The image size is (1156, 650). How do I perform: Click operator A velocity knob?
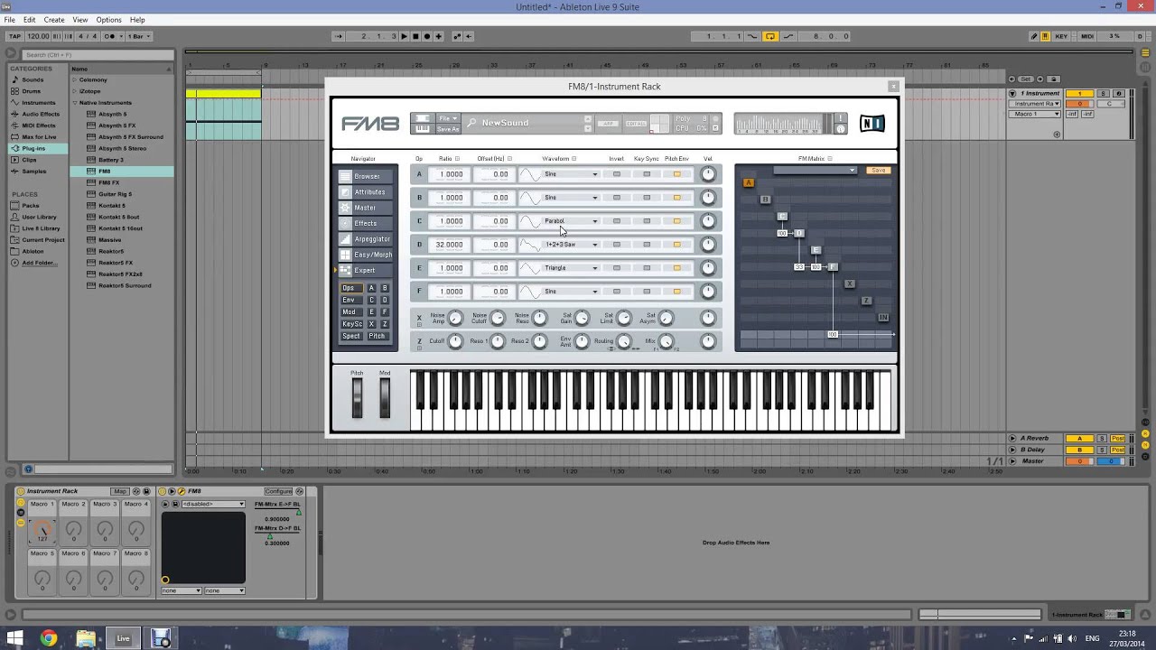click(708, 174)
